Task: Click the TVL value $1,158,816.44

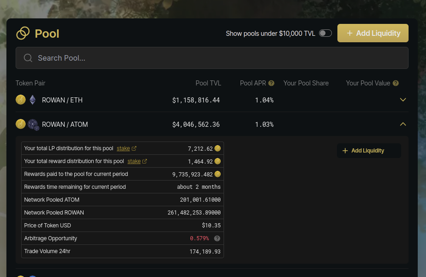Action: [x=196, y=100]
